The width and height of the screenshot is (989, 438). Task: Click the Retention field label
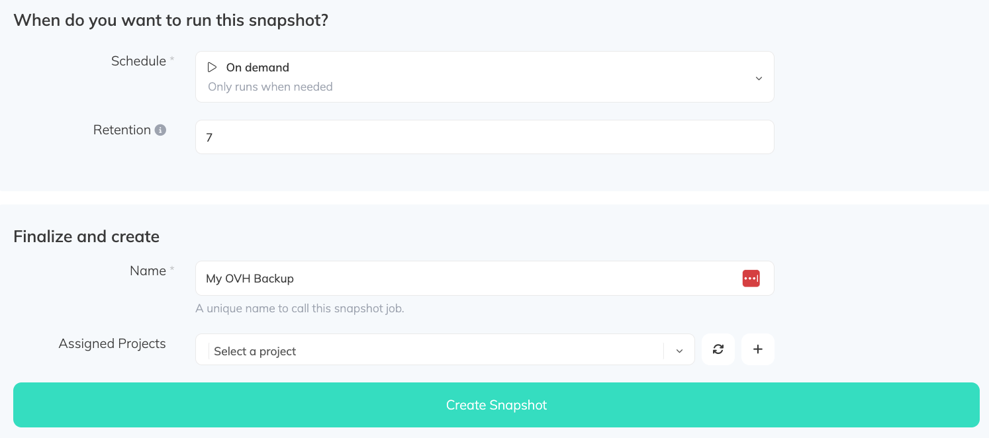click(122, 130)
